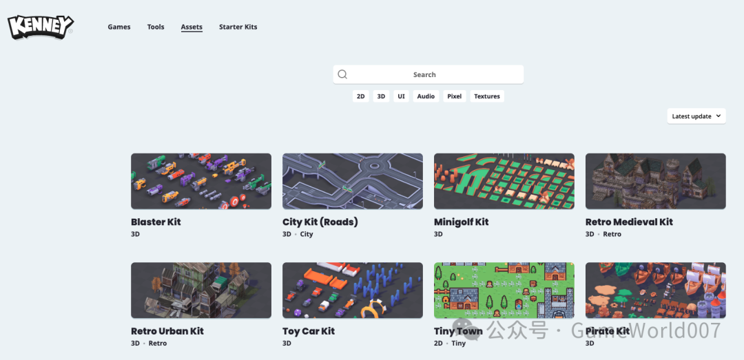
Task: Click the Tiny tag under Tiny Town
Action: click(x=458, y=343)
